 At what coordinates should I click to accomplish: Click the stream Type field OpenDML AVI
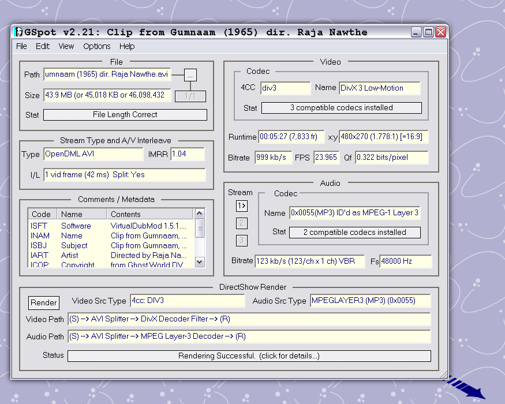tap(93, 154)
